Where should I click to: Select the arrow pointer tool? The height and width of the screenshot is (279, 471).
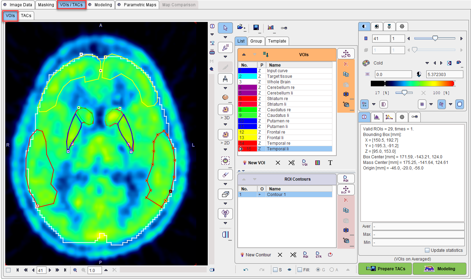[x=225, y=28]
